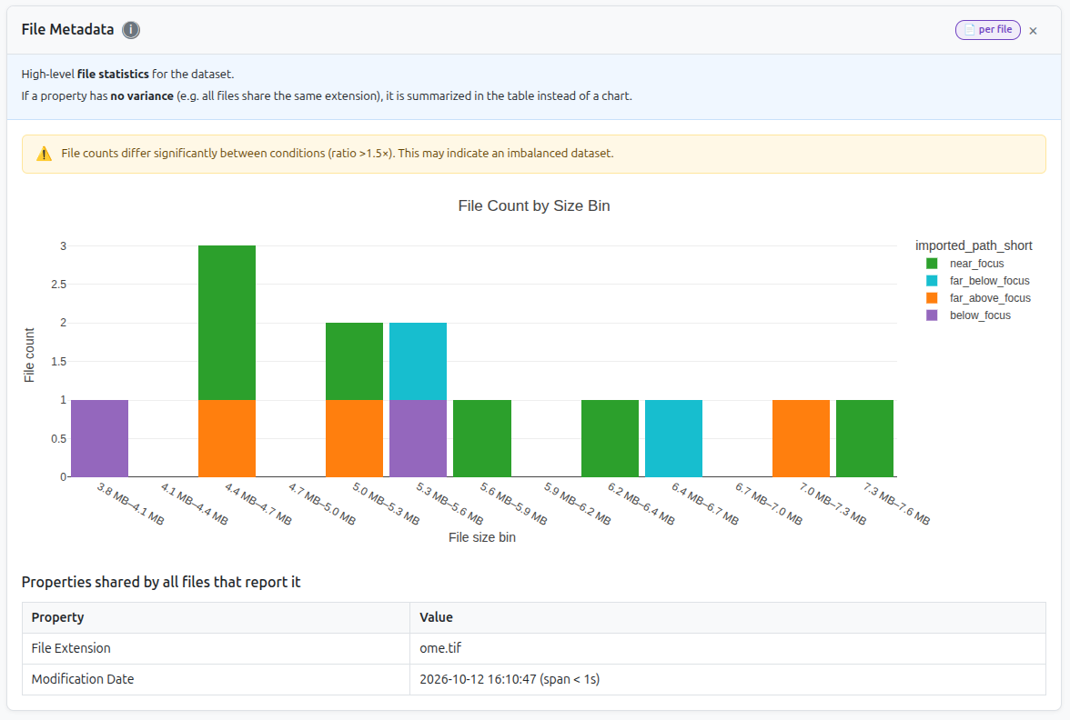Toggle far_above_focus legend swatch
The height and width of the screenshot is (720, 1070).
pyautogui.click(x=932, y=298)
